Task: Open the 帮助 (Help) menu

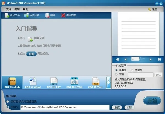Action: tap(26, 9)
